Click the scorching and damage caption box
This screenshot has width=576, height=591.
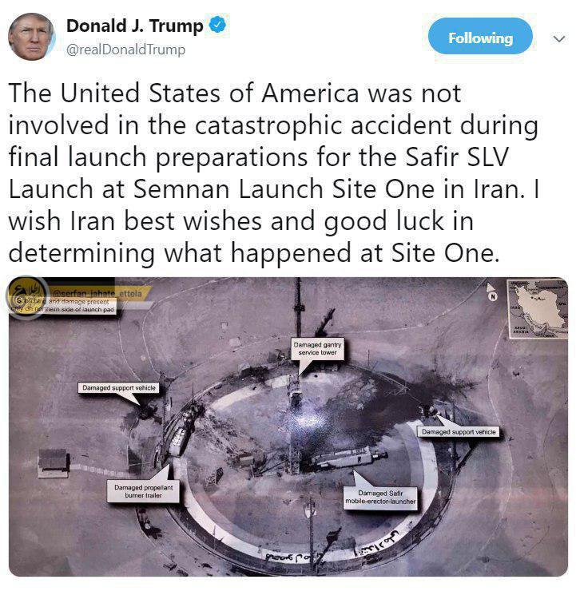pyautogui.click(x=64, y=306)
